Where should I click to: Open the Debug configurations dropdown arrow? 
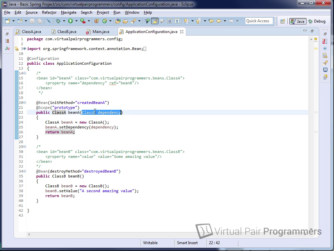tap(64, 21)
